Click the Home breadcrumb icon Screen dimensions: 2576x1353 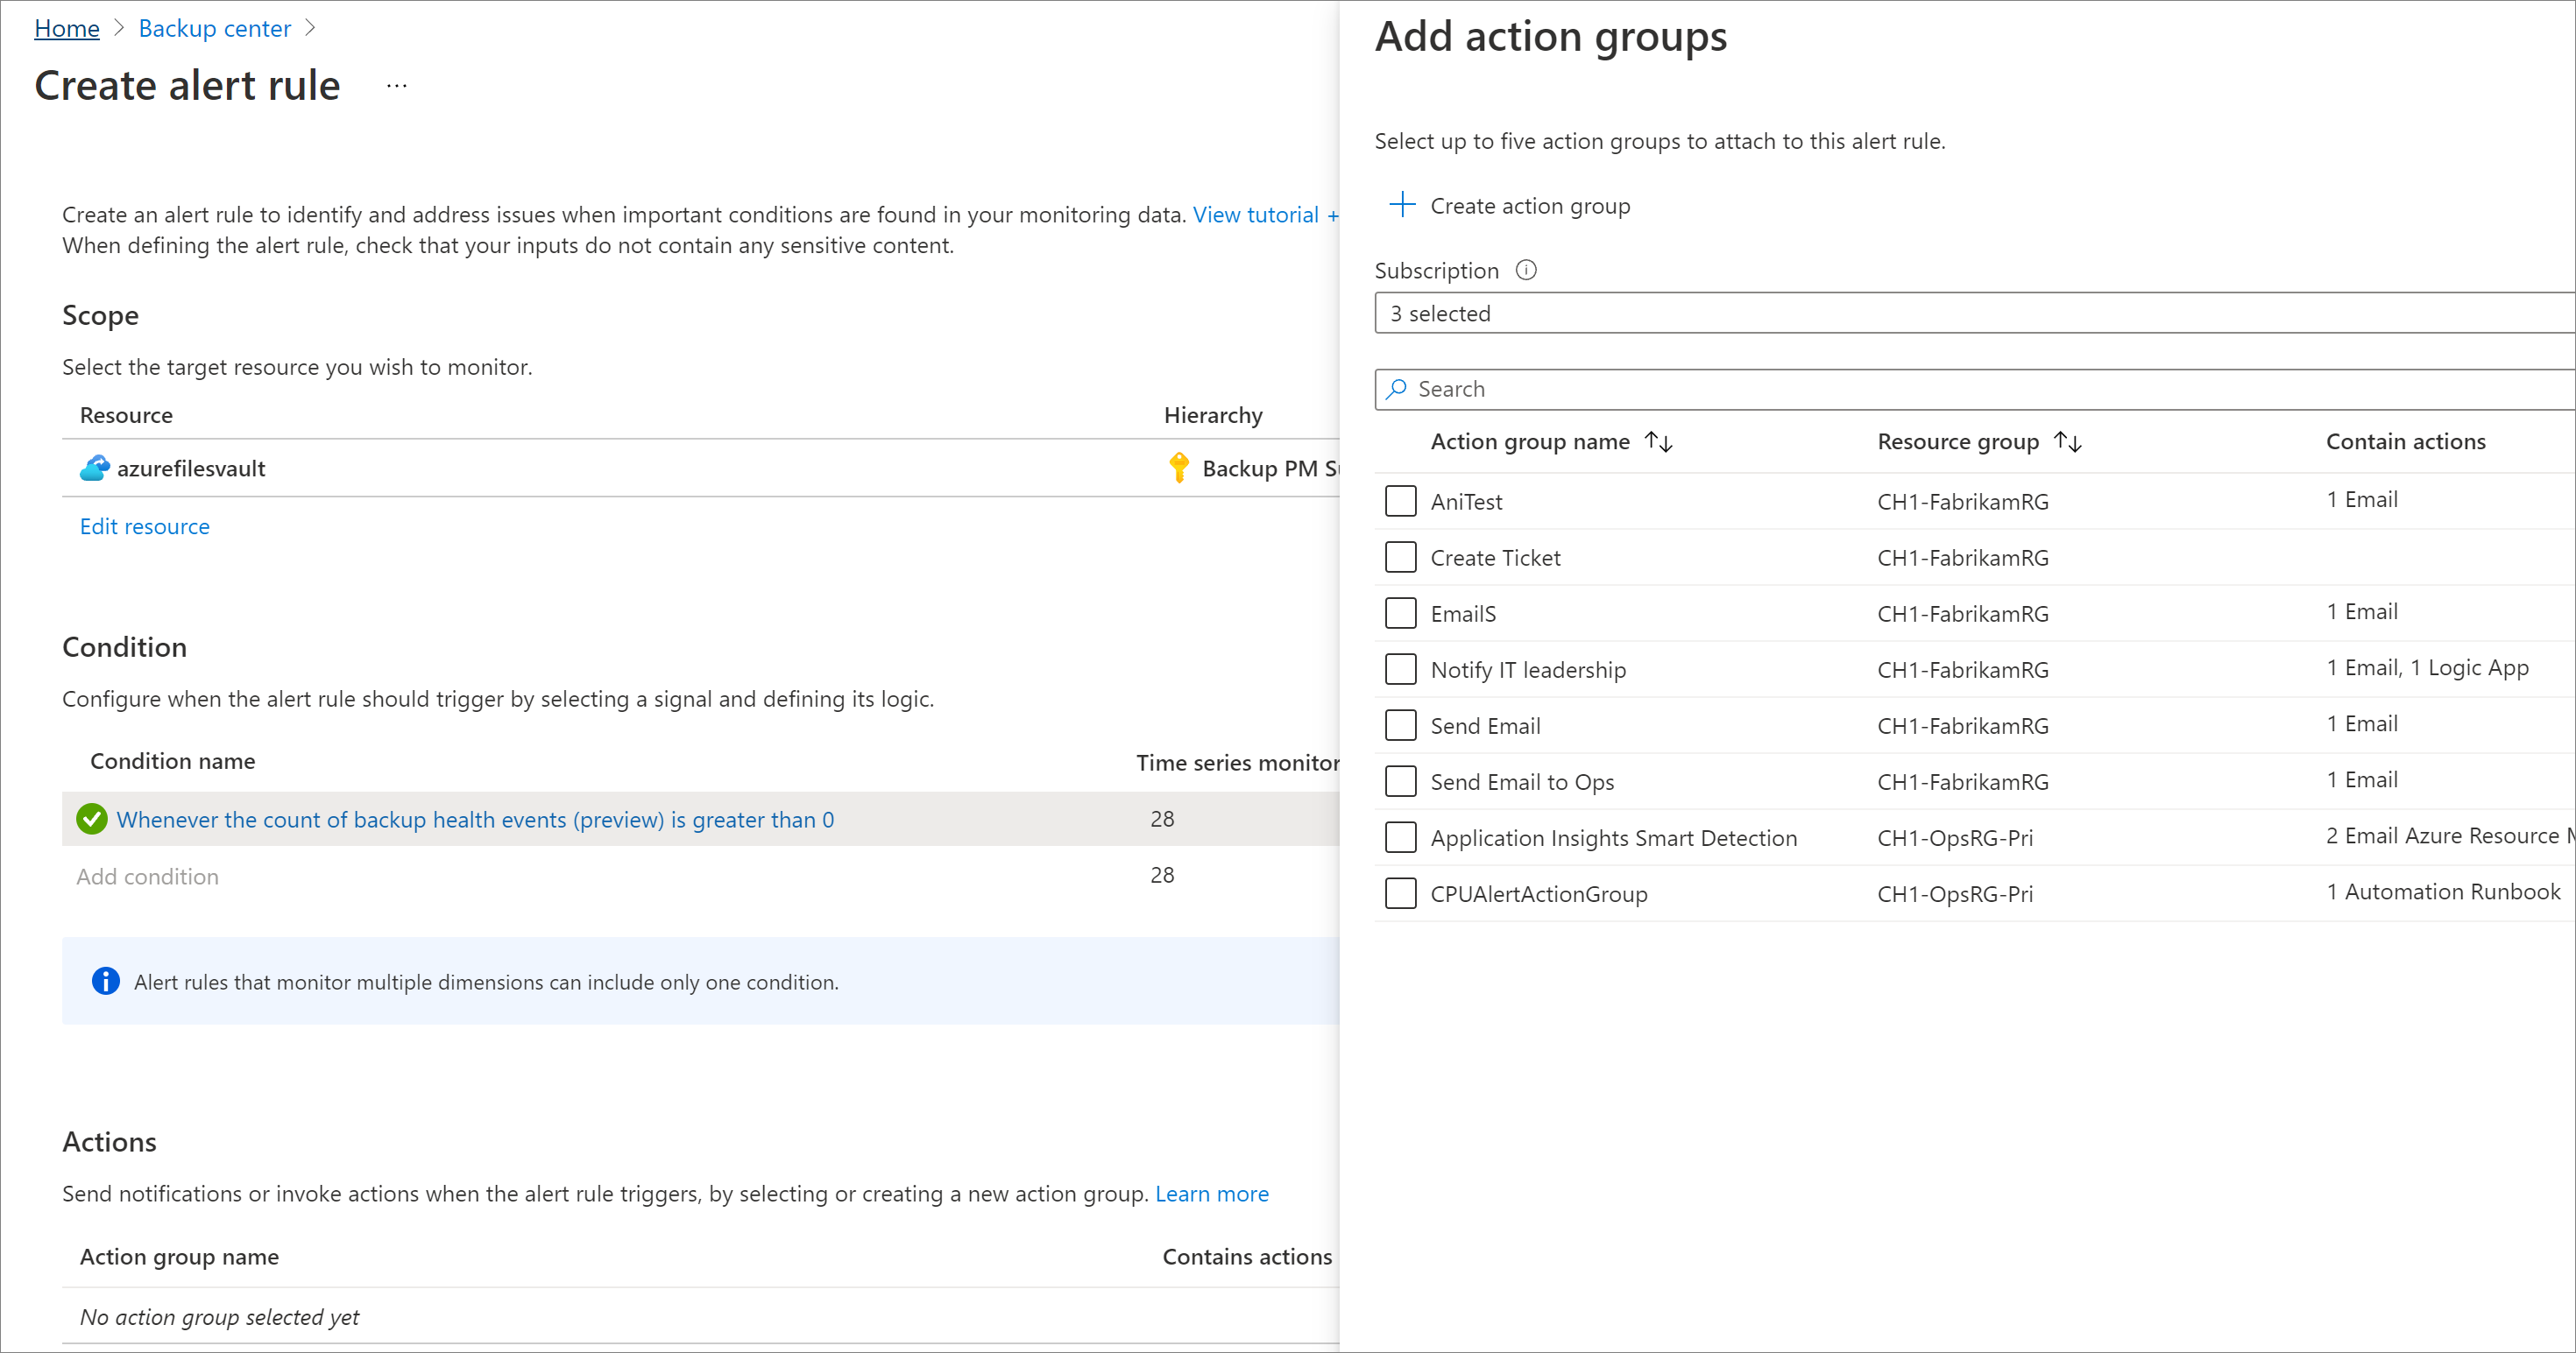63,27
